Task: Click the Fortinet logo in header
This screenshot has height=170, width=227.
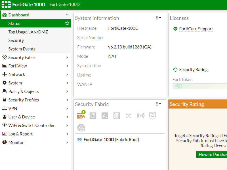Action: click(6, 5)
